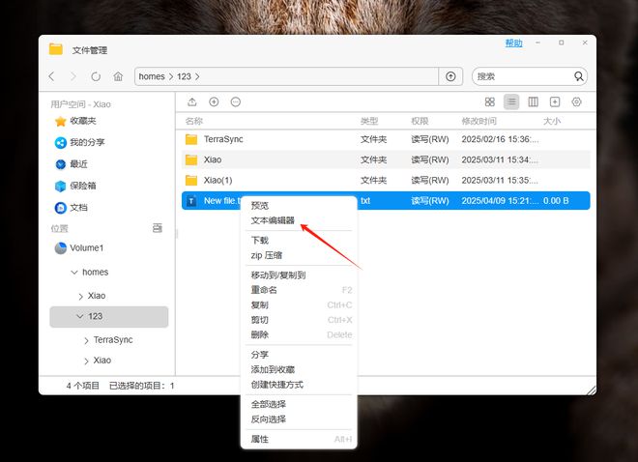Click the upload icon in toolbar

click(192, 102)
